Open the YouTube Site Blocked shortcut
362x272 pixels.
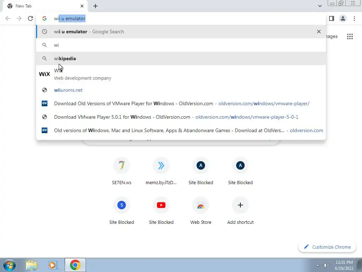(161, 211)
